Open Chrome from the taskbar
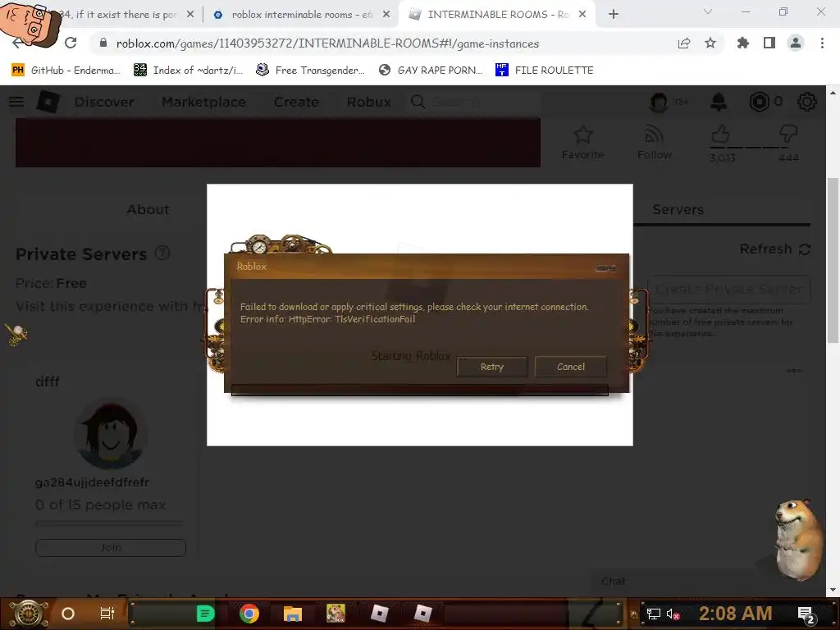 249,614
